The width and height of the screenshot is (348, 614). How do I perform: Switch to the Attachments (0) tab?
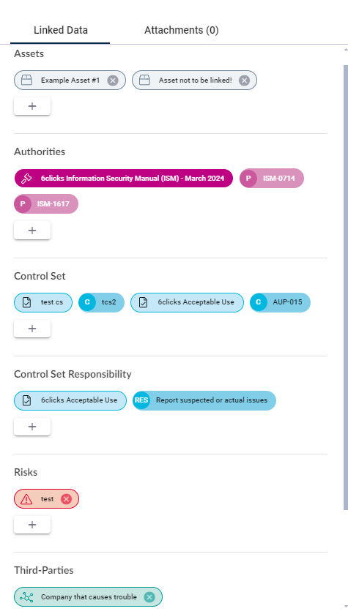182,30
